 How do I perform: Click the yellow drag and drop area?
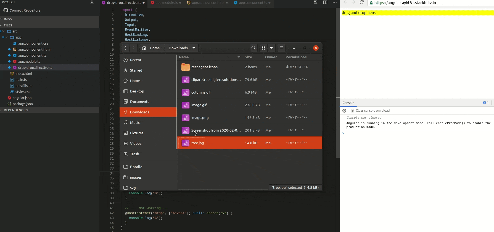[x=418, y=13]
